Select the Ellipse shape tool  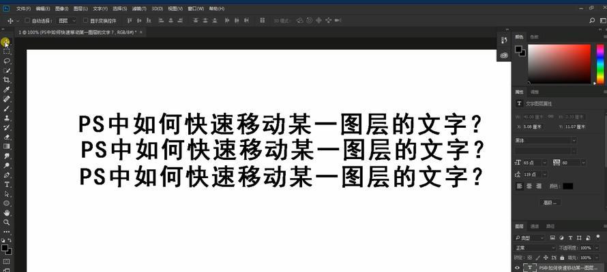tap(7, 203)
